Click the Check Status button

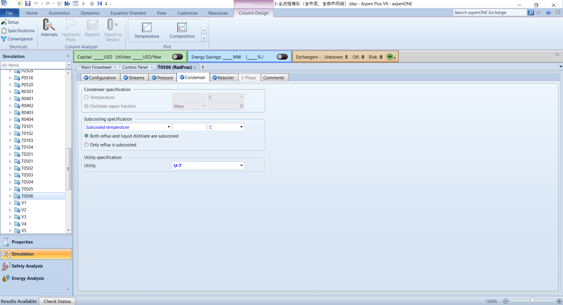[57, 301]
